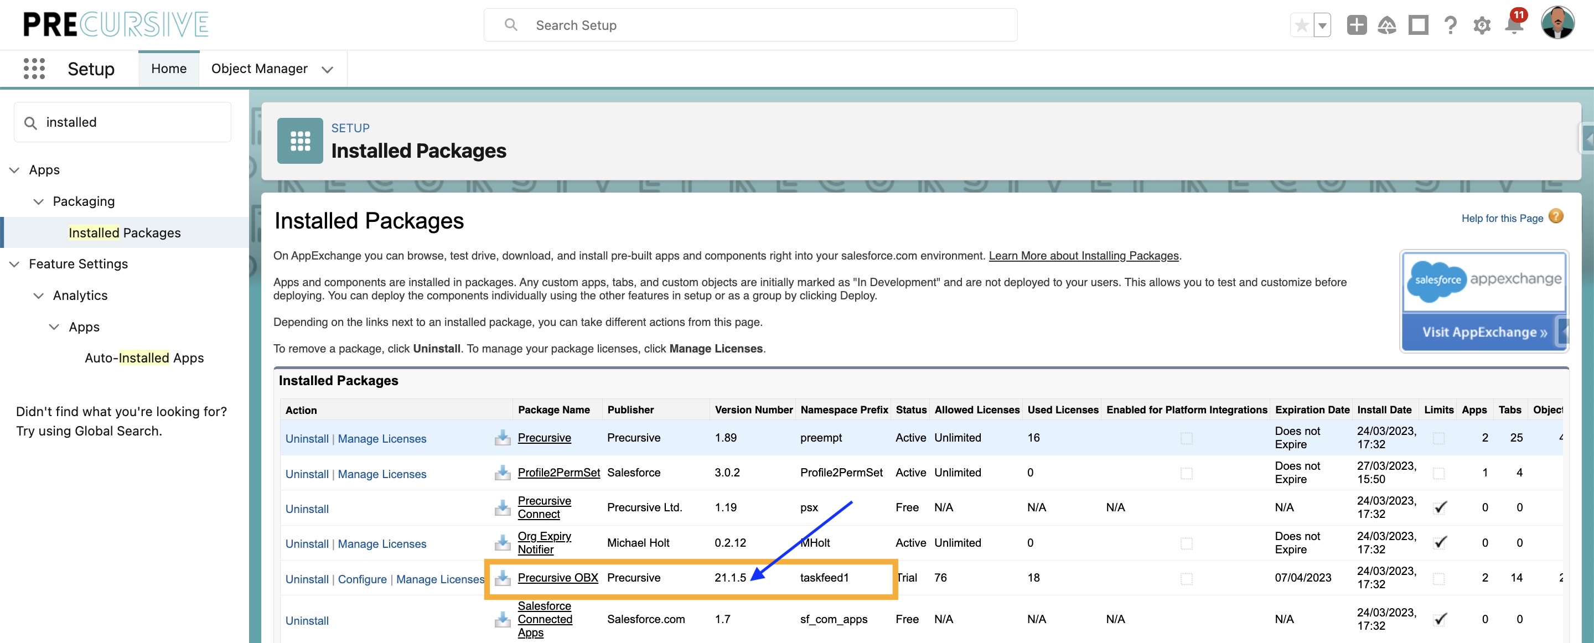Click the Search Setup input field
Screen dimensions: 1594x643
751,25
